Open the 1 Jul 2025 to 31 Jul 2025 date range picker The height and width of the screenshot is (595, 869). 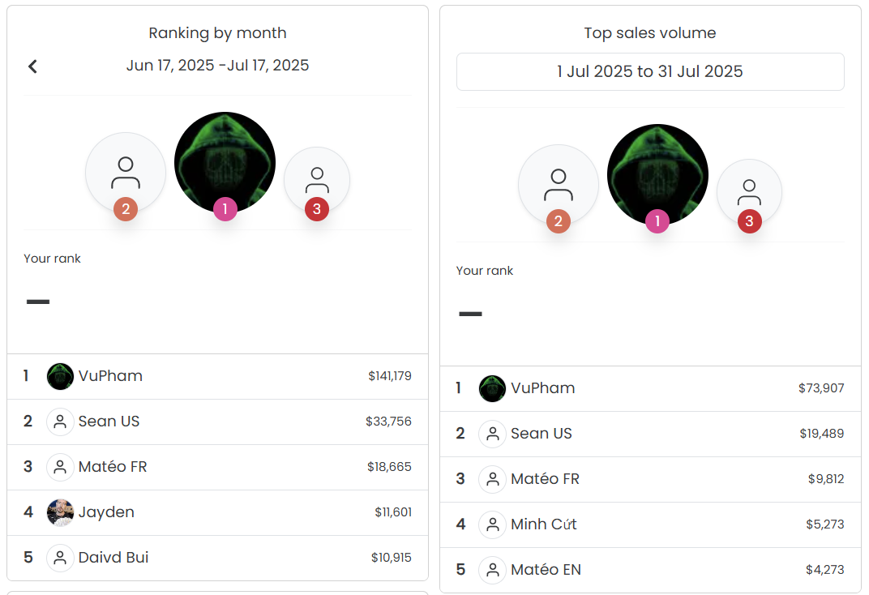pos(650,71)
